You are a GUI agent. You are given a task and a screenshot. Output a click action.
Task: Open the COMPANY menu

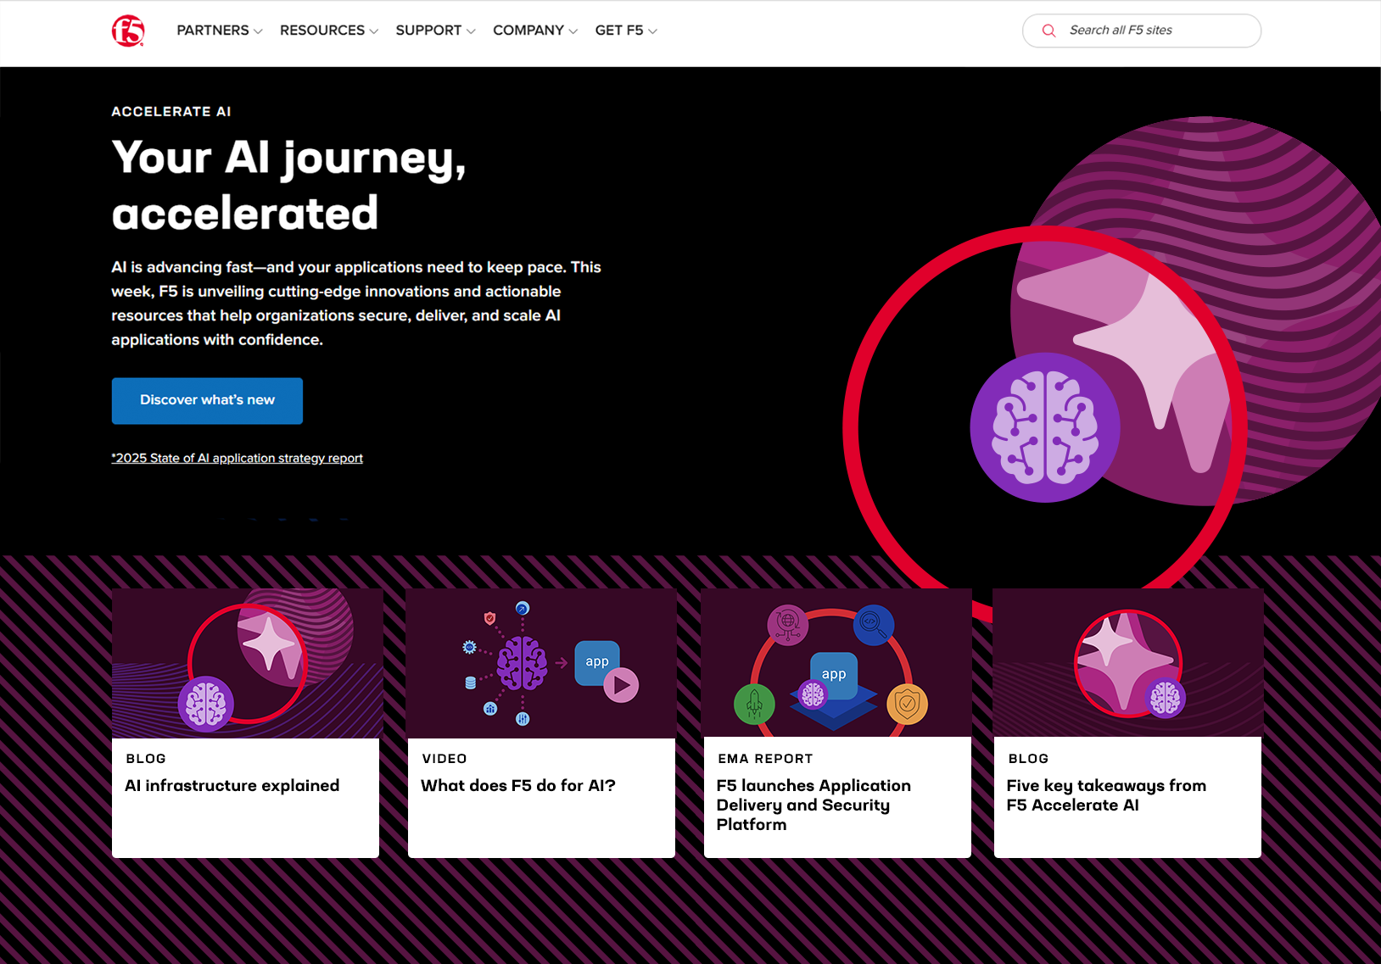point(535,31)
